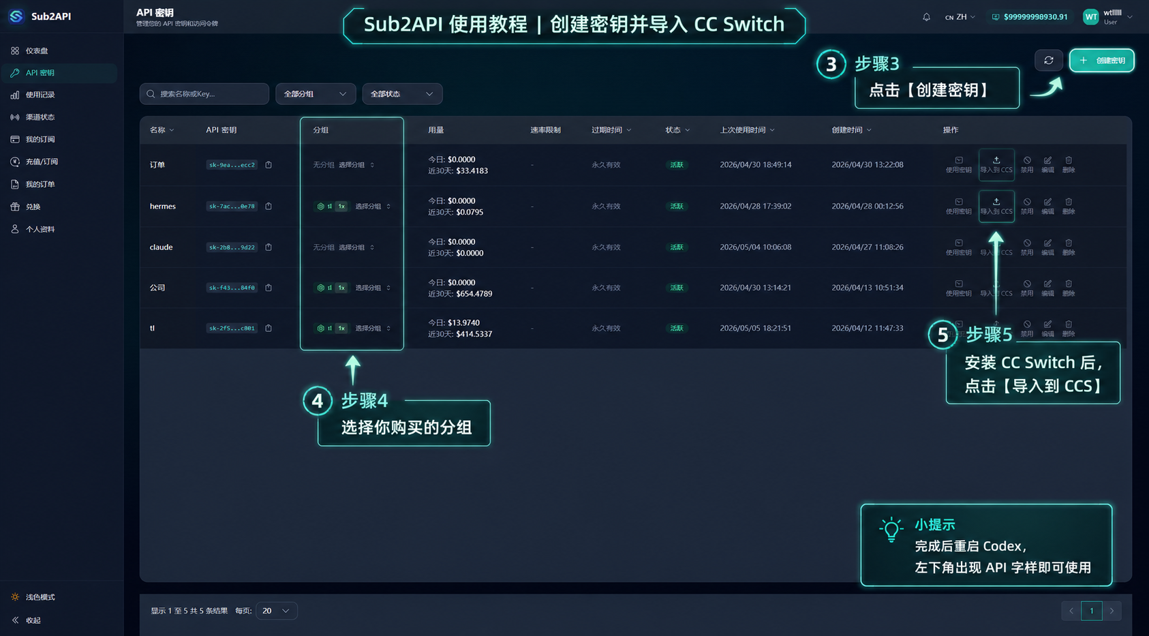
Task: Sort by 创建时间 column header
Action: pos(851,130)
